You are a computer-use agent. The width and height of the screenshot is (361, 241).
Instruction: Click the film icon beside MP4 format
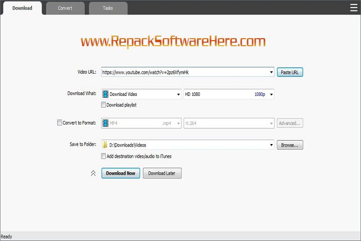[105, 123]
